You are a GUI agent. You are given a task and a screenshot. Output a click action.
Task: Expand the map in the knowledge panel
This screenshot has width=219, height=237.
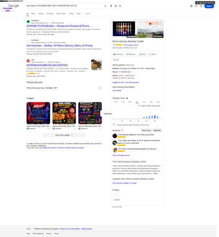point(161,22)
